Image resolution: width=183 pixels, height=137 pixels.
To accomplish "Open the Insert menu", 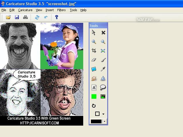I will coord(49,10).
